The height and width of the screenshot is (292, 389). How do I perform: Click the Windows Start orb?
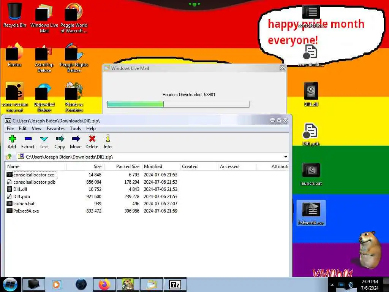10,284
